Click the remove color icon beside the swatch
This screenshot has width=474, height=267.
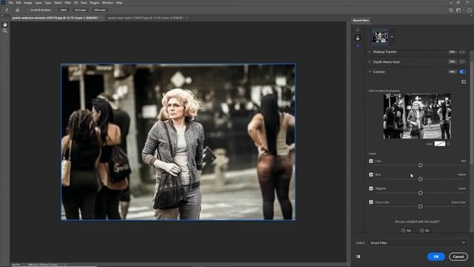pos(448,144)
